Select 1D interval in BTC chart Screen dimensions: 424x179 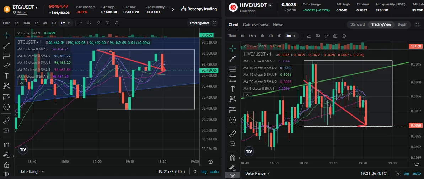coord(54,23)
